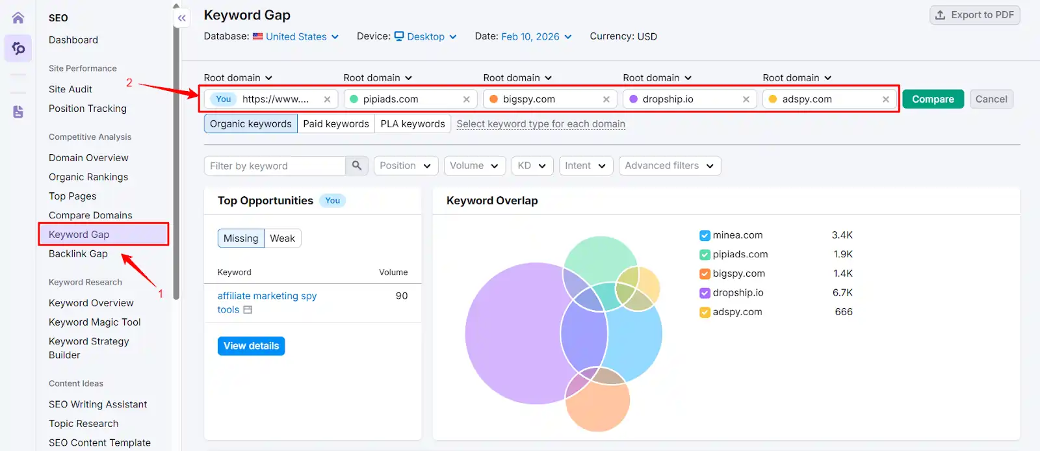
Task: Click the search magnifier icon button
Action: pos(357,166)
